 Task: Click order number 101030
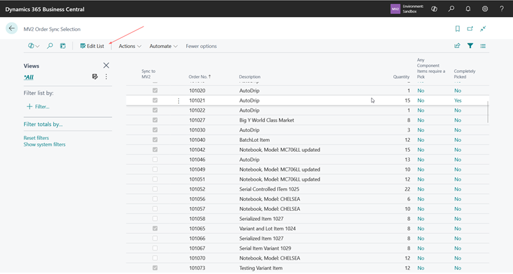tap(197, 130)
